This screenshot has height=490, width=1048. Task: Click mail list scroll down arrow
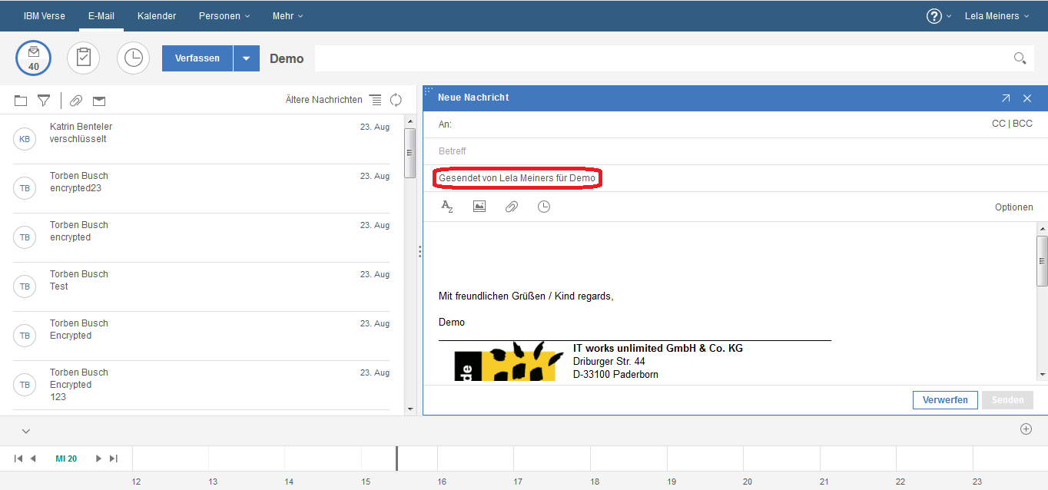coord(410,409)
